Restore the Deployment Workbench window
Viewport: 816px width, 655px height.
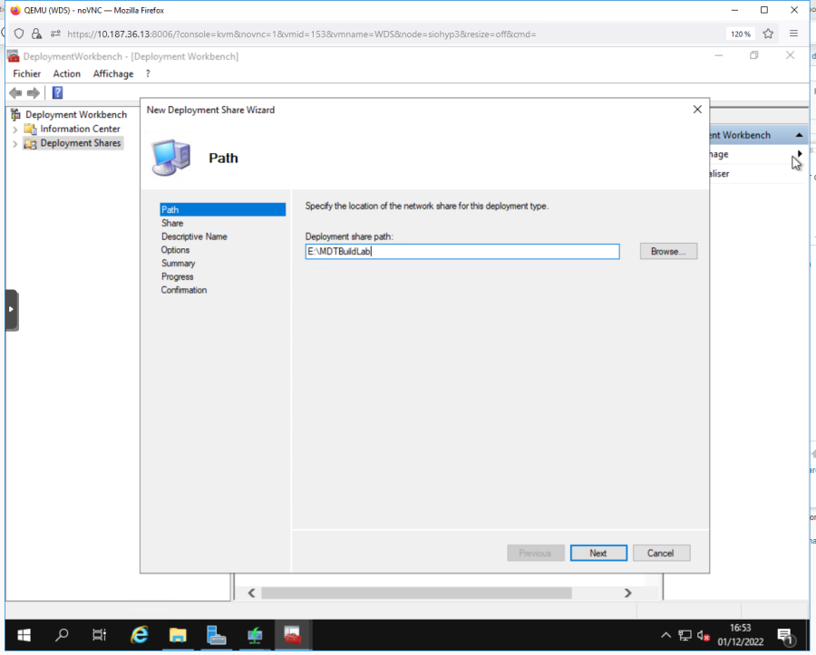tap(754, 55)
